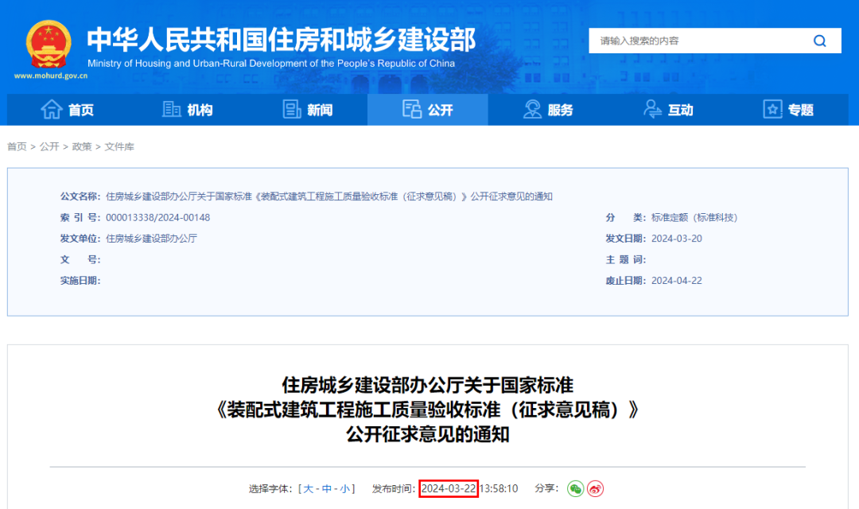Open the 服务 navigation tab
859x509 pixels.
pos(548,110)
